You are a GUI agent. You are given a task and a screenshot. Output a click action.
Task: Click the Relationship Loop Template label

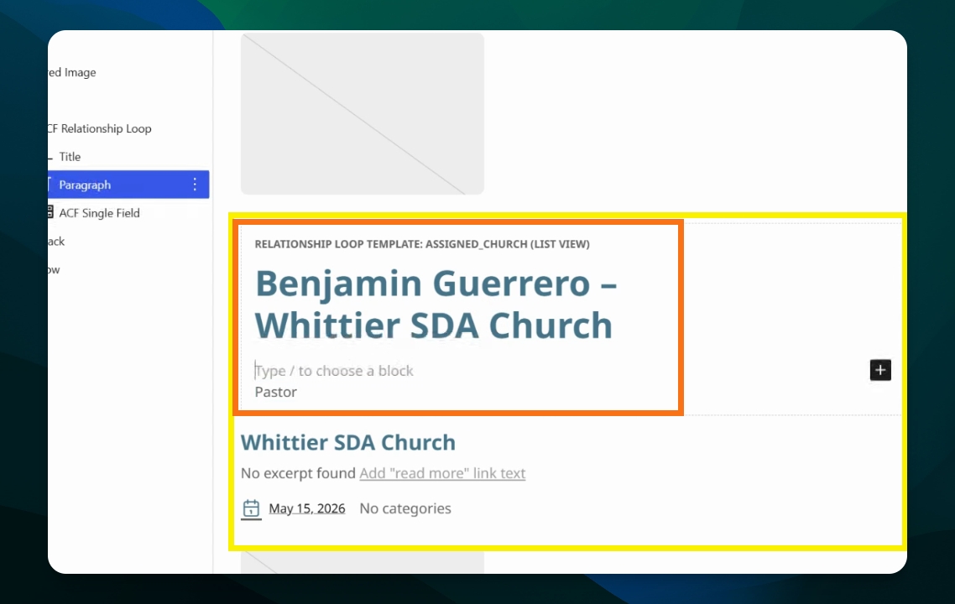pos(422,243)
